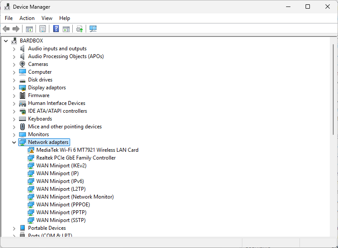The image size is (338, 248).
Task: Click the Device Manager title bar icon
Action: pos(7,7)
